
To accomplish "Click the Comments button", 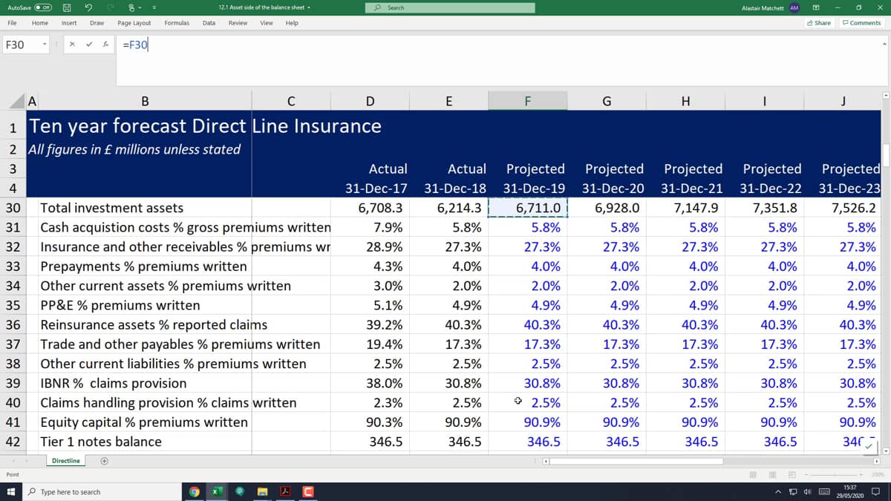I will (861, 23).
